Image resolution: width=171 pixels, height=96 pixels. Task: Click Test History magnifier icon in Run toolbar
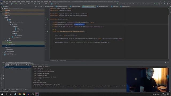tap(29, 65)
